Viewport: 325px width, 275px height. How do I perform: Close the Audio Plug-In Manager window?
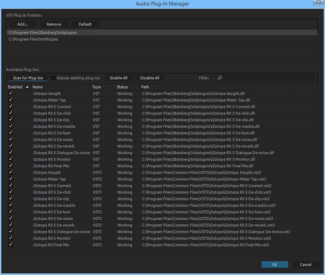tap(318, 2)
